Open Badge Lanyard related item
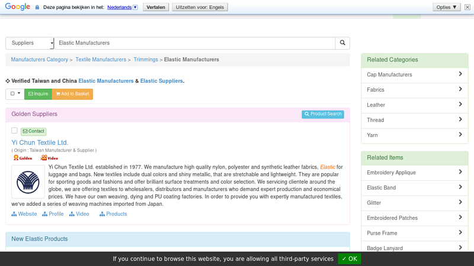Screen dimensions: 474x266 pyautogui.click(x=414, y=248)
